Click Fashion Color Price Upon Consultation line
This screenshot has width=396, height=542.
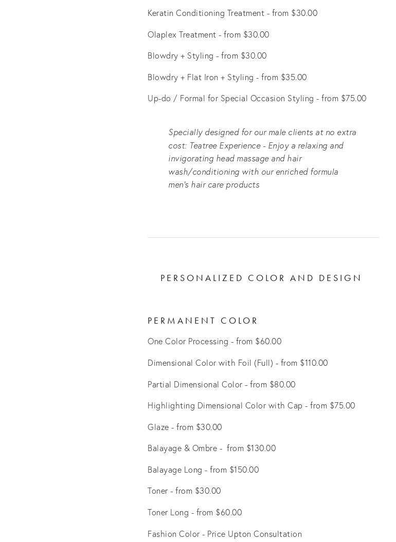click(x=225, y=534)
